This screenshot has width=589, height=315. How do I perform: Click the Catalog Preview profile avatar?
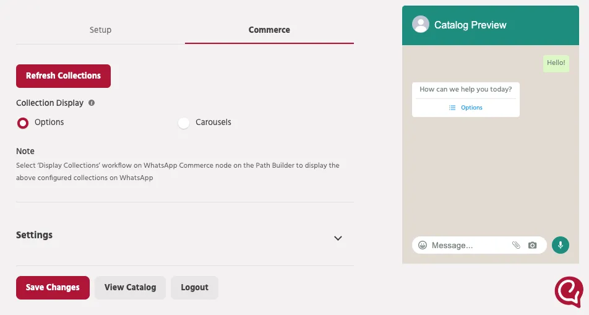click(x=420, y=24)
